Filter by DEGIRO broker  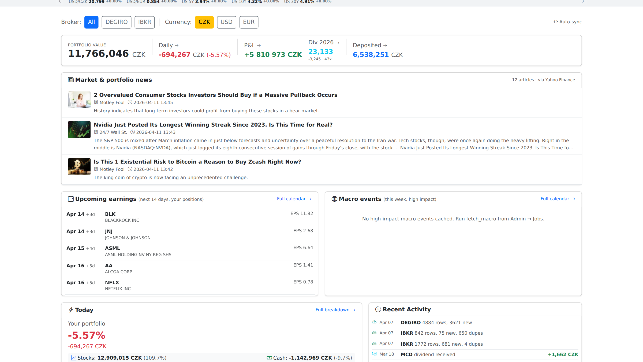[x=117, y=22]
